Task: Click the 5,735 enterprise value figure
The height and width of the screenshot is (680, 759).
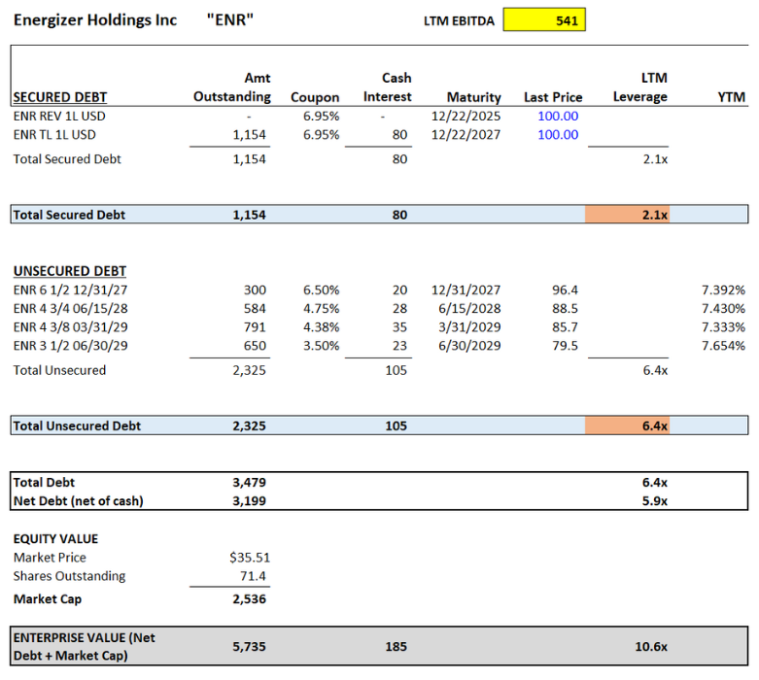Action: (249, 647)
